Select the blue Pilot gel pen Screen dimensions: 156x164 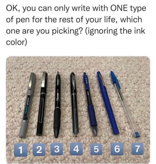[x=90, y=104]
